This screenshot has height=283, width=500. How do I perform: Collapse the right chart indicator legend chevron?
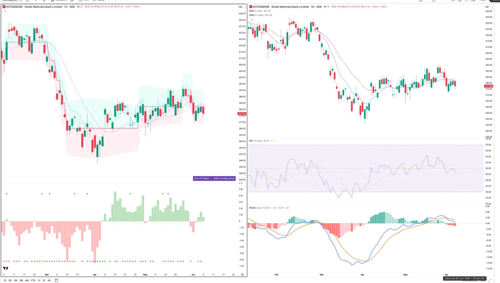click(251, 19)
